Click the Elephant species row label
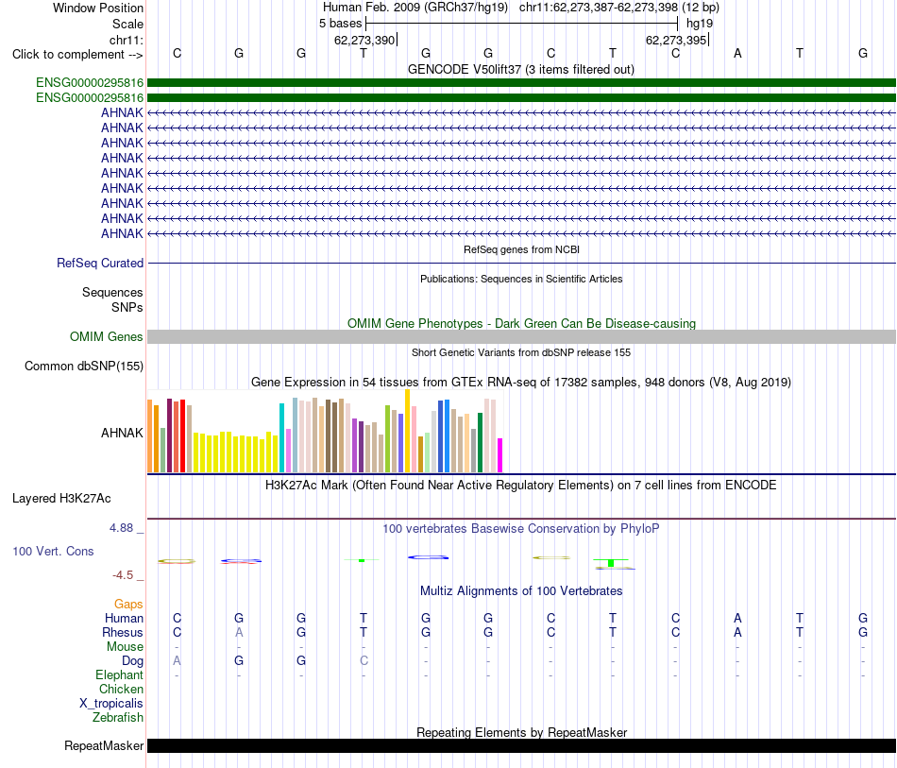897x768 pixels. pyautogui.click(x=119, y=675)
